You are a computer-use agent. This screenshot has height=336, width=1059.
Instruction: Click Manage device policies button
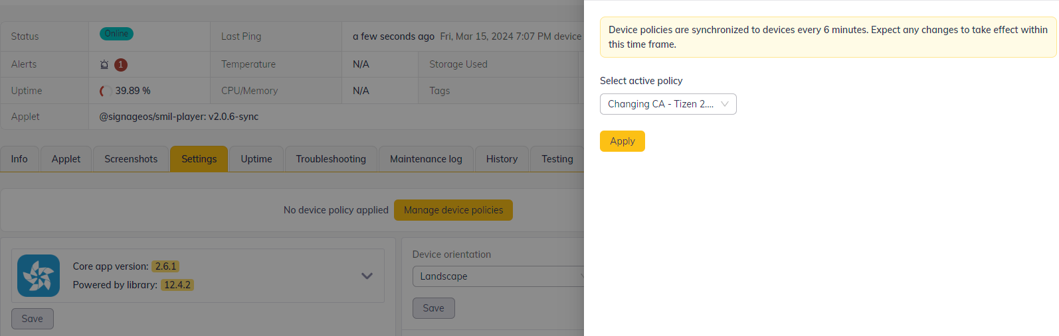[x=453, y=210]
